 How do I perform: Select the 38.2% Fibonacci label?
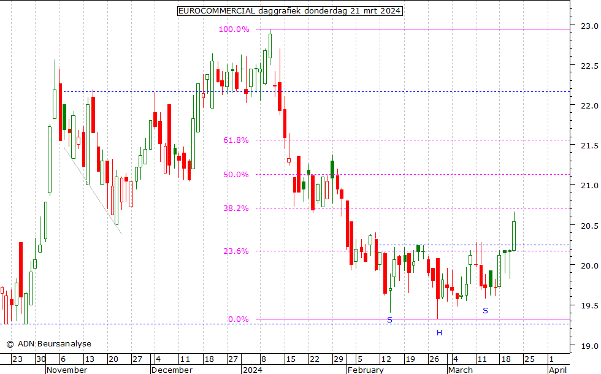236,208
